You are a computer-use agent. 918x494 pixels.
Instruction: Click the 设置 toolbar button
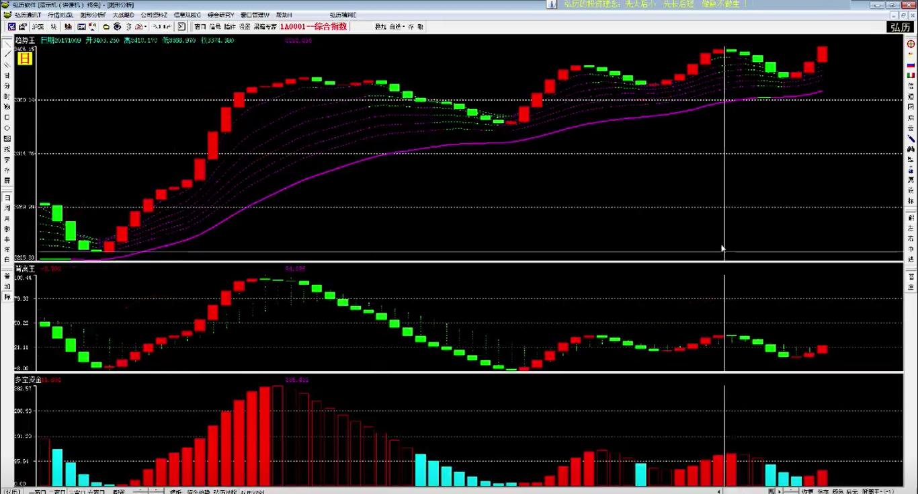[245, 27]
